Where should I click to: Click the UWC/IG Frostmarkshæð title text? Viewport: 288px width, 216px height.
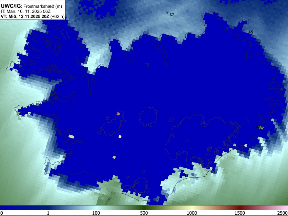pyautogui.click(x=32, y=6)
